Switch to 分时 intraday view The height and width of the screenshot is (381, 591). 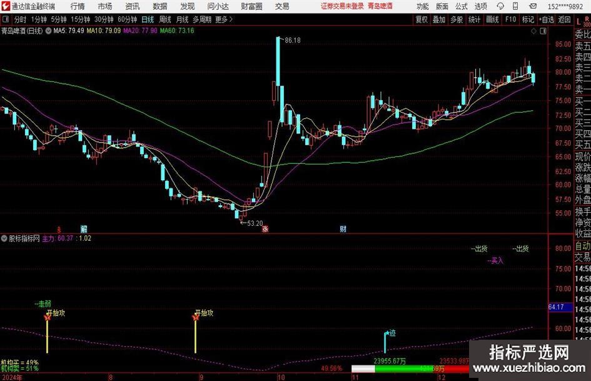tap(21, 19)
